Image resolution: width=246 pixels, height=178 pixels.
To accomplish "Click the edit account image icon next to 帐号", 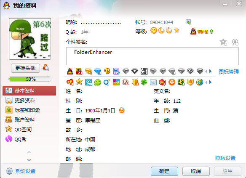I will click(188, 22).
